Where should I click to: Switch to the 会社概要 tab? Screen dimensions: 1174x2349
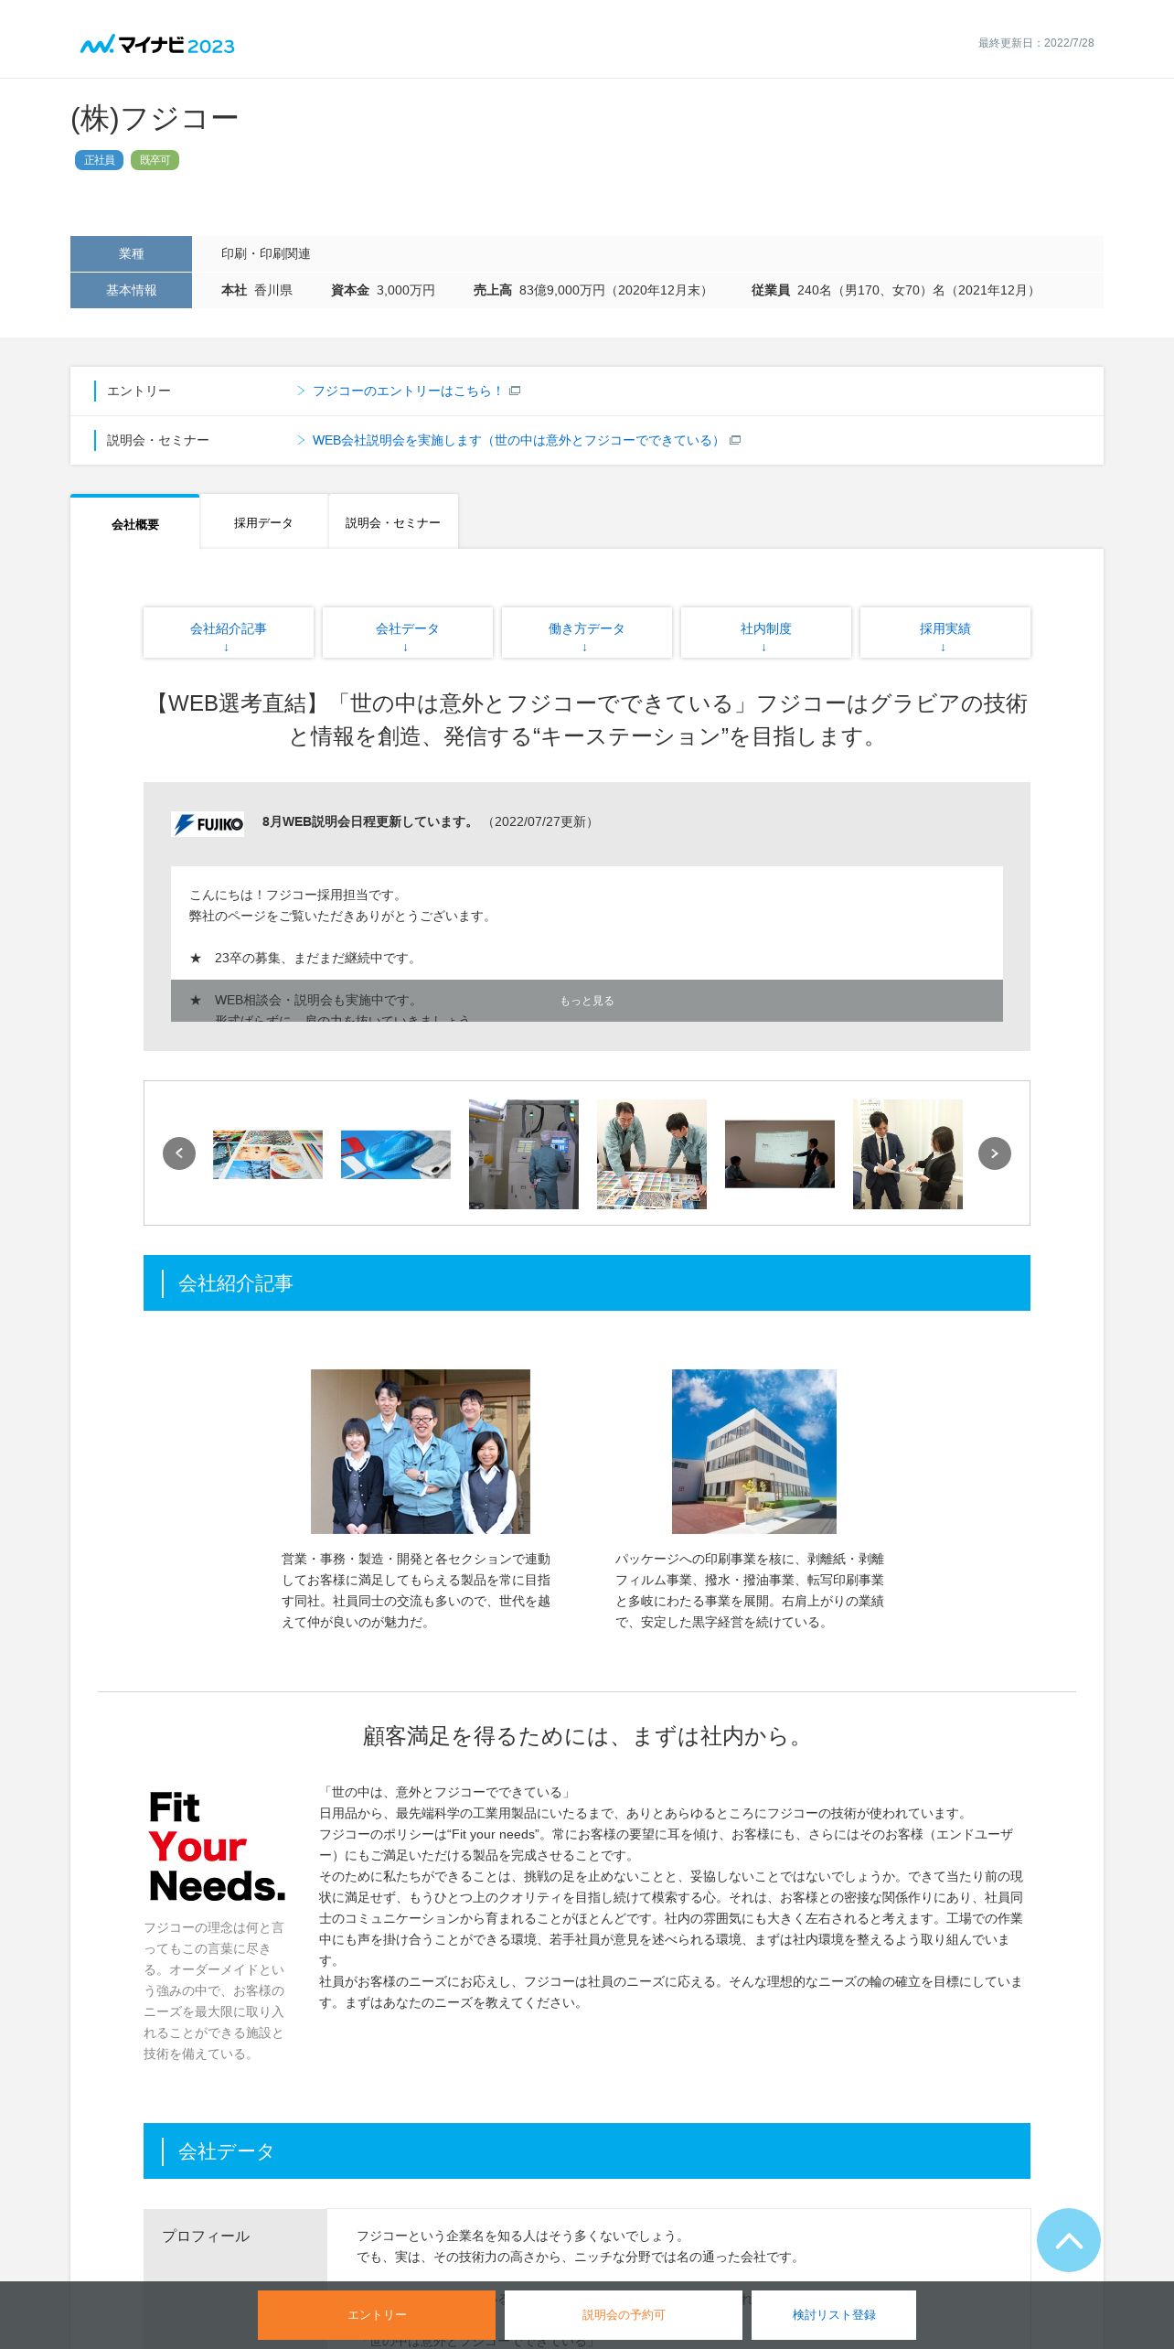click(135, 523)
